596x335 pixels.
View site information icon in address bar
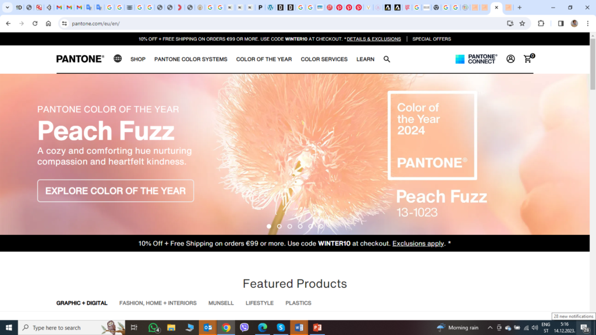[64, 23]
